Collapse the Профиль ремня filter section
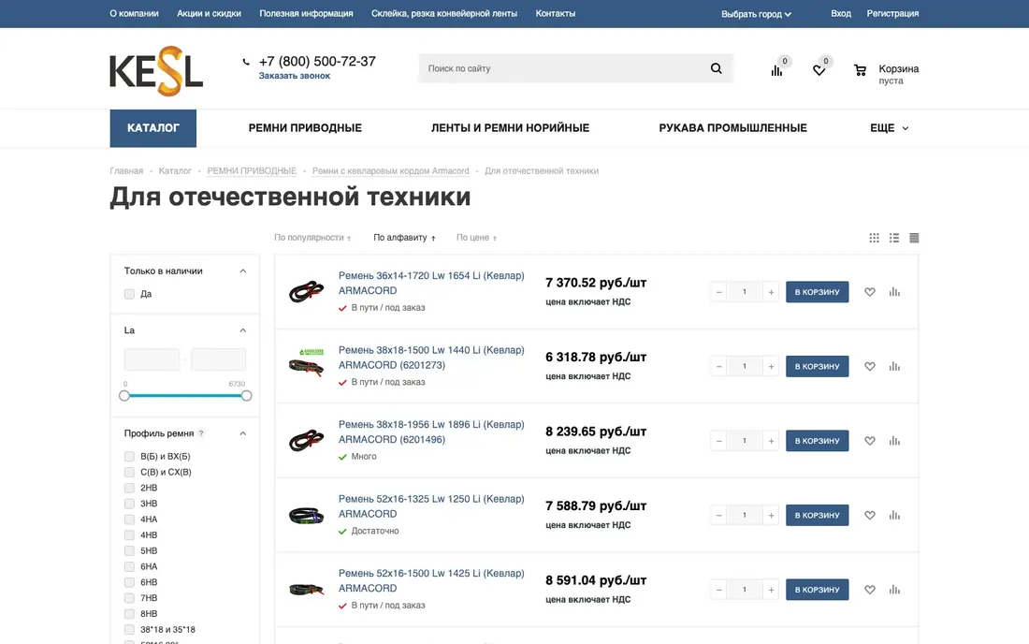Screen dimensions: 1029x644 243,433
